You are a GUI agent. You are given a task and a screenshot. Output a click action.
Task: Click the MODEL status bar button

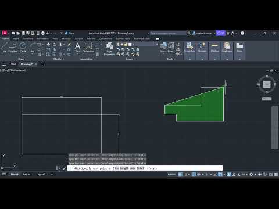point(172,174)
